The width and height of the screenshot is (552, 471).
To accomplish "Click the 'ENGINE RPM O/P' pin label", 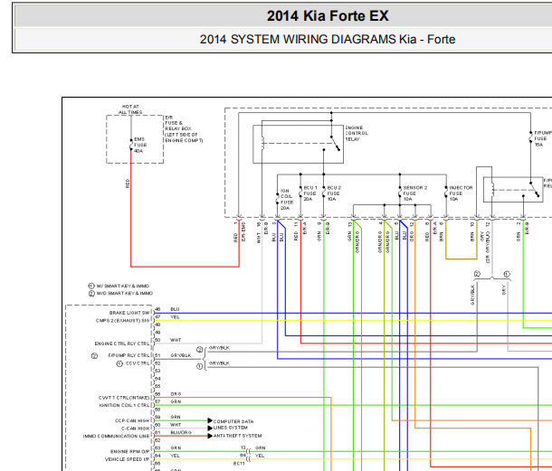I will 130,452.
